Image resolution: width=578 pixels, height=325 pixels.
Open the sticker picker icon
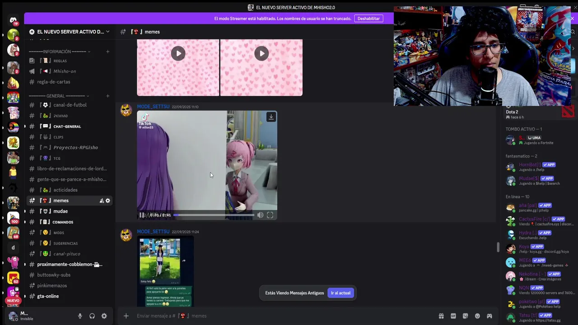466,316
